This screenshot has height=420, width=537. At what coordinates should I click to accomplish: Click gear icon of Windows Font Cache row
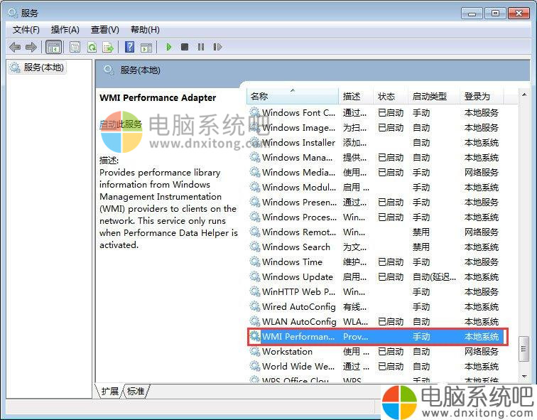(255, 112)
